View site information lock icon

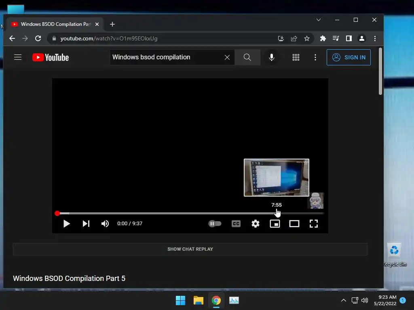coord(54,38)
